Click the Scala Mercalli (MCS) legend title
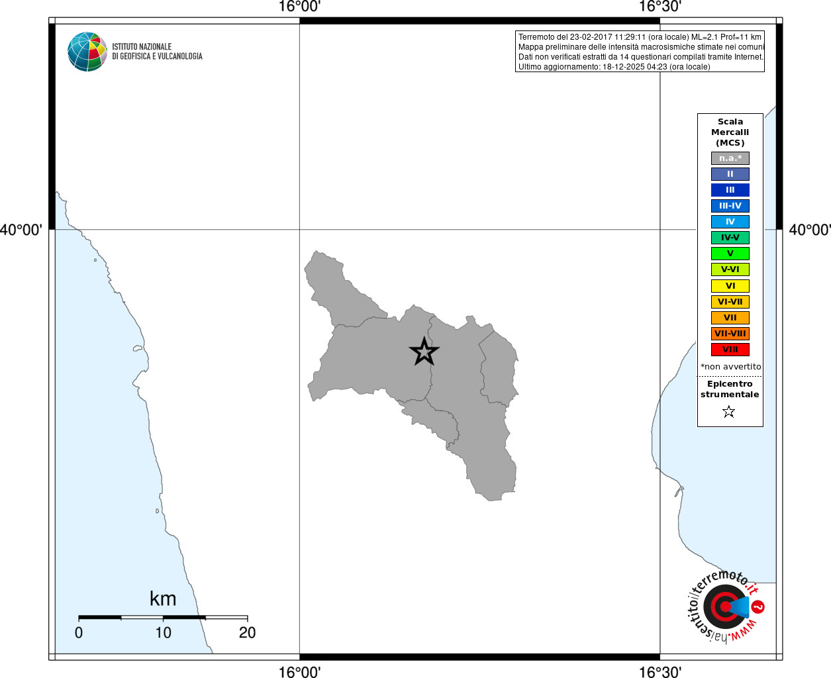831x678 pixels. (x=730, y=132)
